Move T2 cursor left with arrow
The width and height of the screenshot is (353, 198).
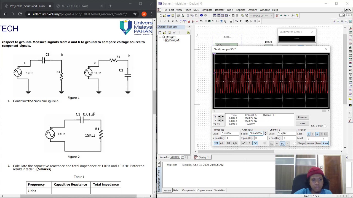(x=219, y=120)
